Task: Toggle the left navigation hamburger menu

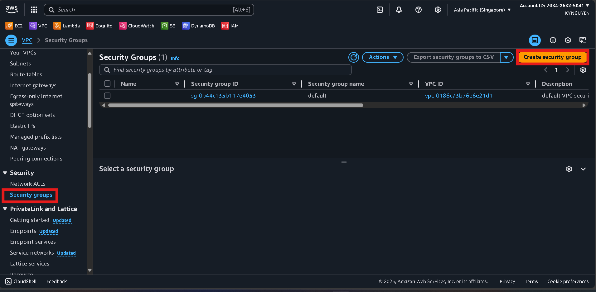Action: pyautogui.click(x=11, y=40)
